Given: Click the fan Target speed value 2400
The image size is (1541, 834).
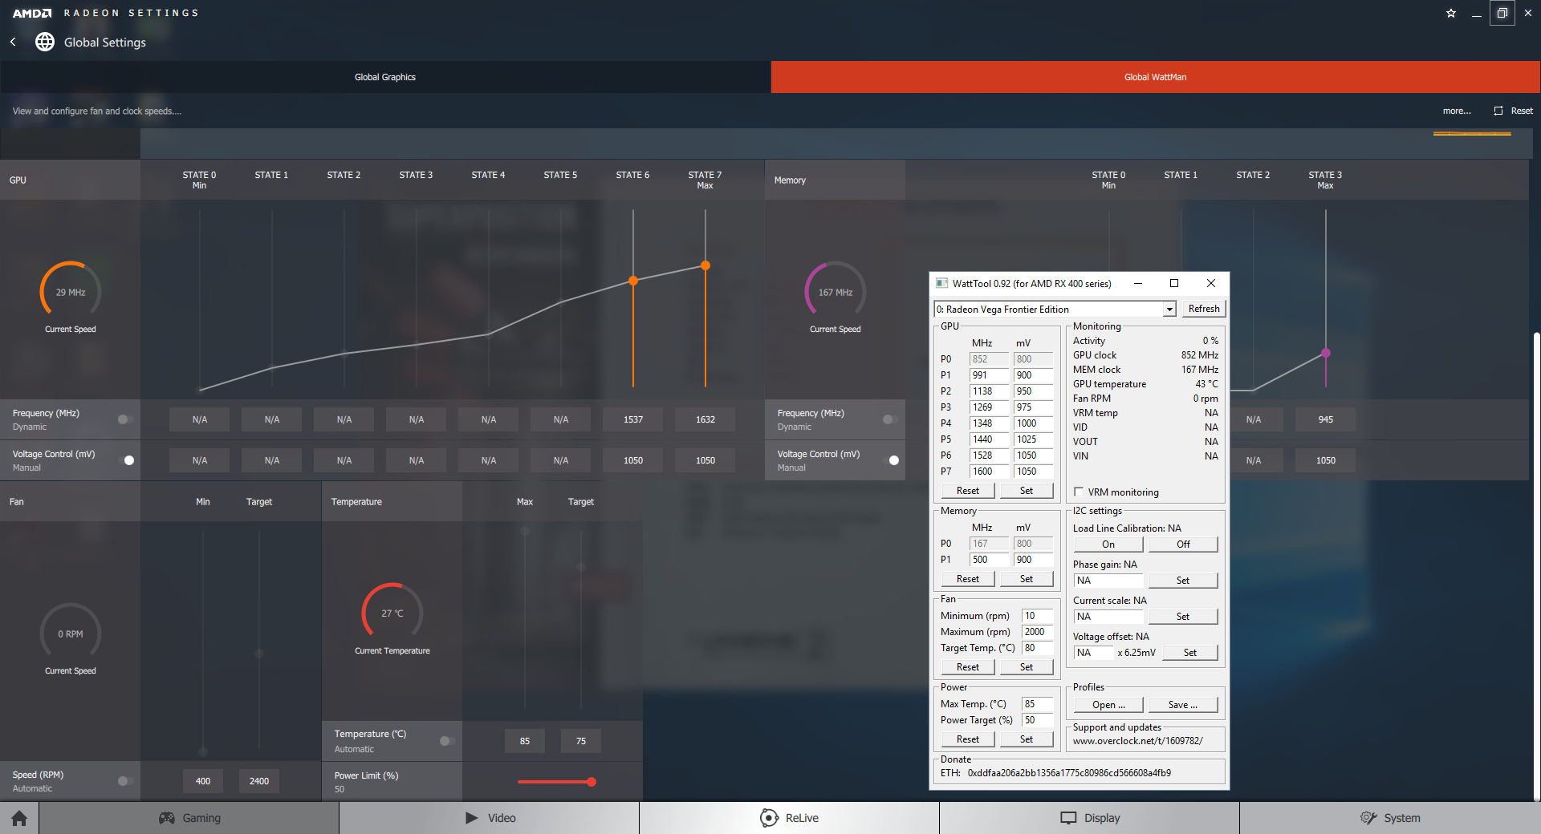Looking at the screenshot, I should point(259,781).
